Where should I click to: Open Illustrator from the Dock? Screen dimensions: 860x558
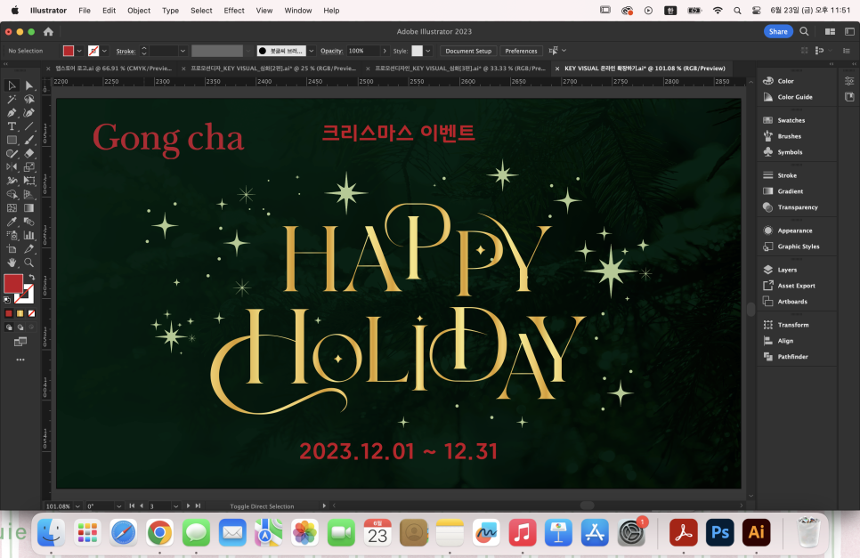pos(757,532)
